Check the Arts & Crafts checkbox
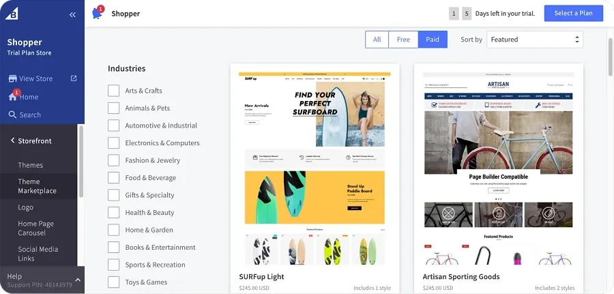Image resolution: width=614 pixels, height=294 pixels. (x=113, y=91)
